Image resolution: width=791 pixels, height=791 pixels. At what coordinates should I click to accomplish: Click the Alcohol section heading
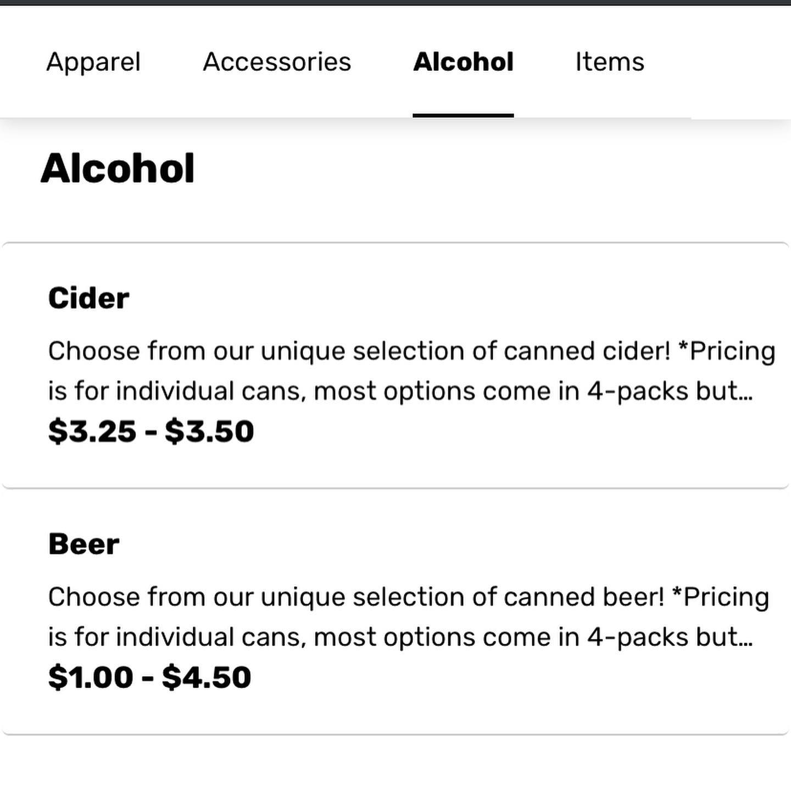[x=118, y=168]
